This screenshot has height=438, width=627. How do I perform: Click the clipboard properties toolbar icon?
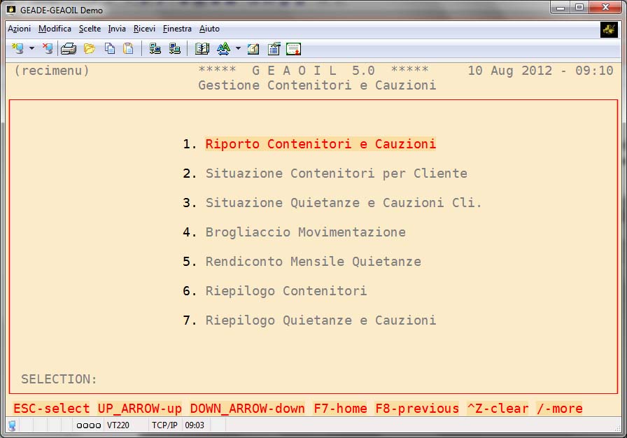click(x=274, y=49)
